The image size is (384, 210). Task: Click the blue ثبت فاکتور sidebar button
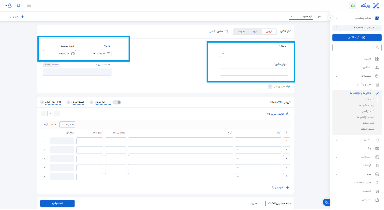point(357,37)
